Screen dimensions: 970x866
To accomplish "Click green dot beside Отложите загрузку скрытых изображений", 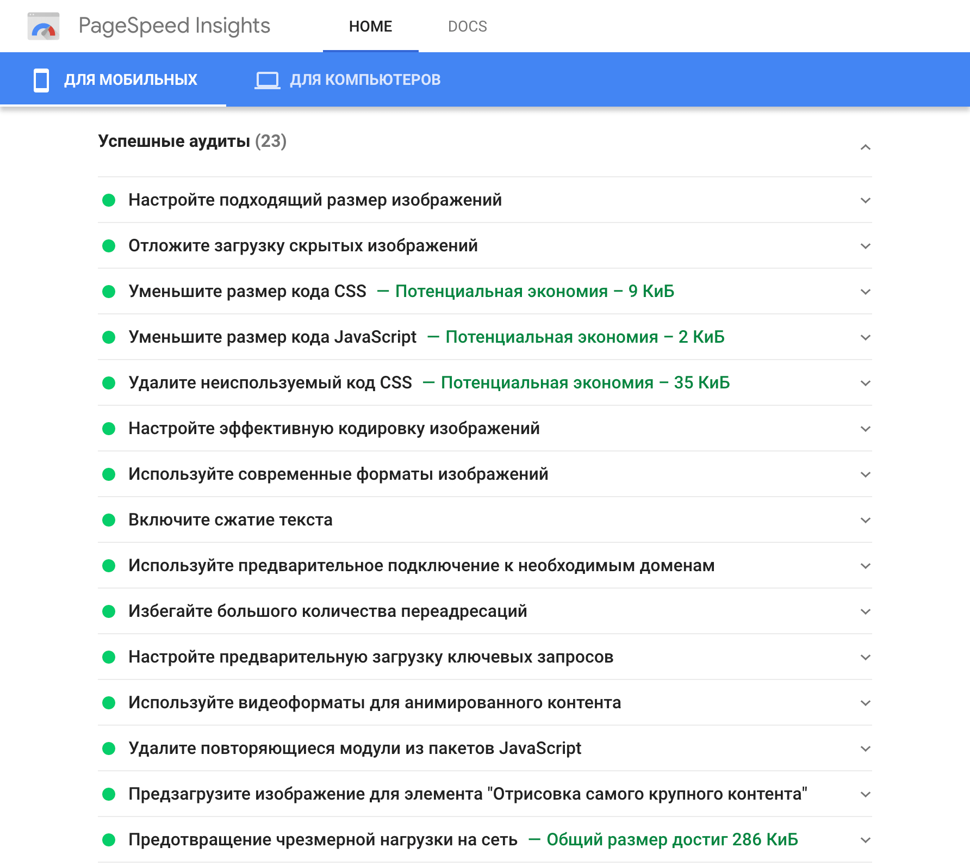I will click(x=109, y=246).
